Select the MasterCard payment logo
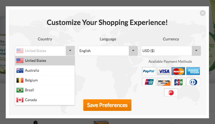The image size is (215, 124). (178, 71)
